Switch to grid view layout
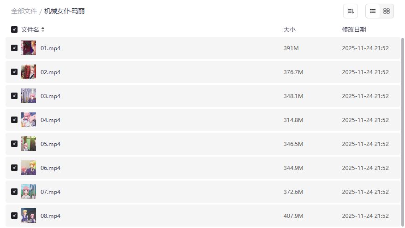Screen dimensions: 405x228 click(387, 11)
